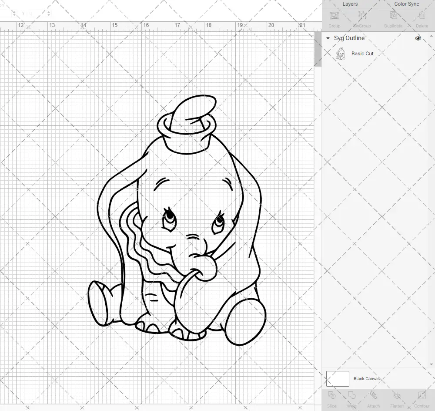Open the Blank Canvas color swatch
Screen dimensions: 435x411
coord(337,378)
